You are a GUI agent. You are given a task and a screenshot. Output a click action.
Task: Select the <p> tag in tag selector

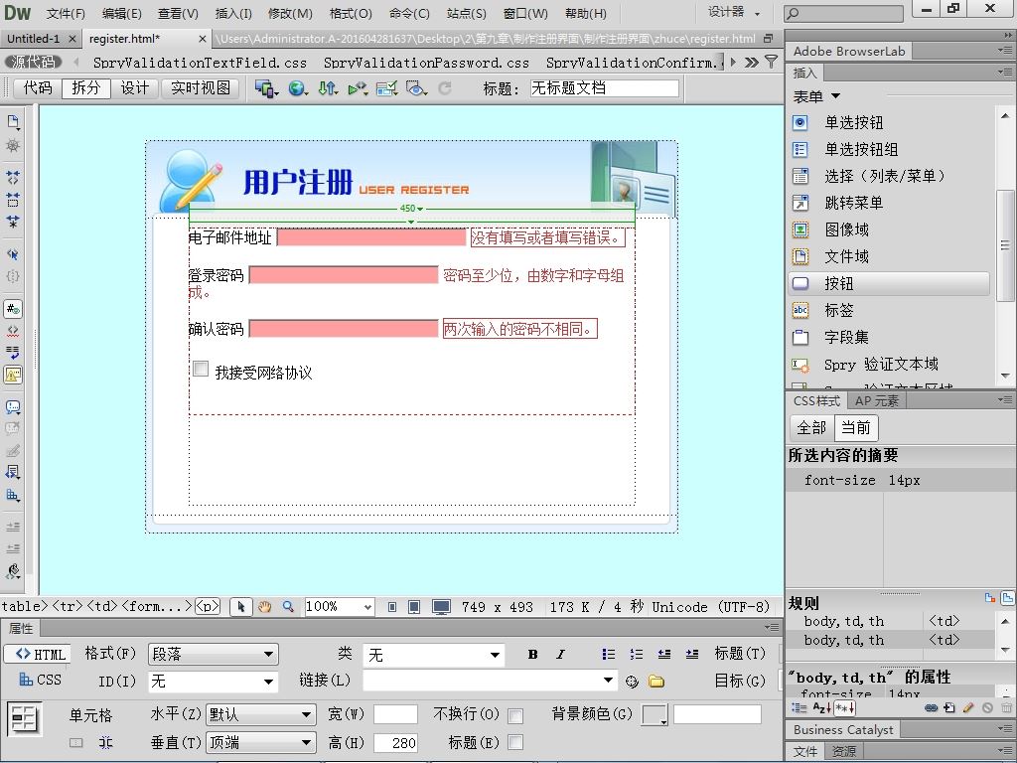coord(208,607)
